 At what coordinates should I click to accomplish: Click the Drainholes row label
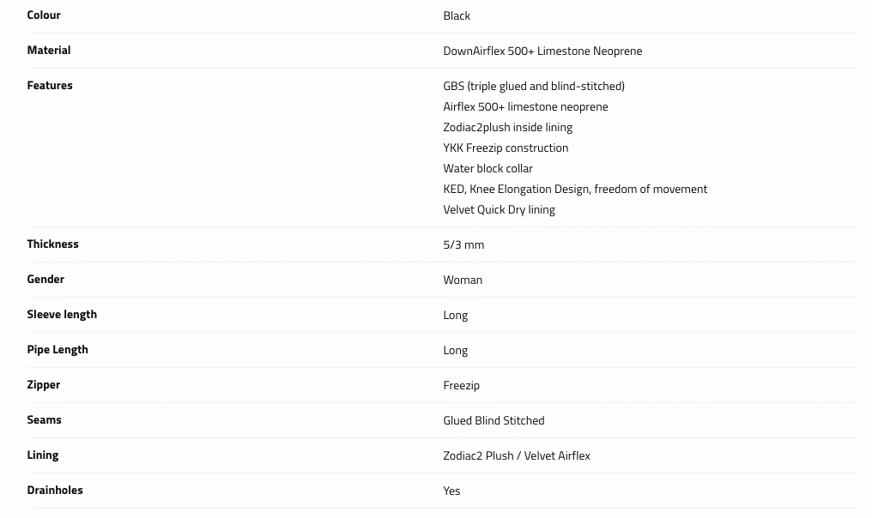pos(55,490)
